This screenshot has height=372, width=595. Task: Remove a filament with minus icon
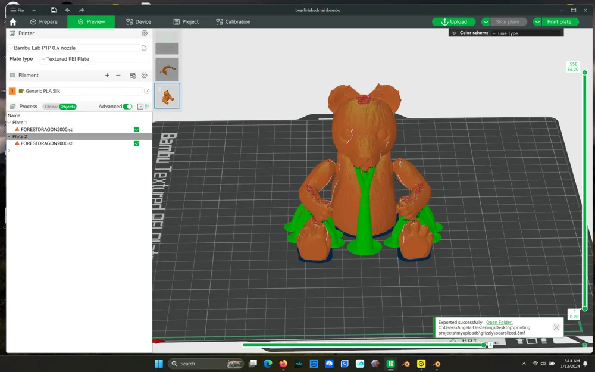(118, 76)
